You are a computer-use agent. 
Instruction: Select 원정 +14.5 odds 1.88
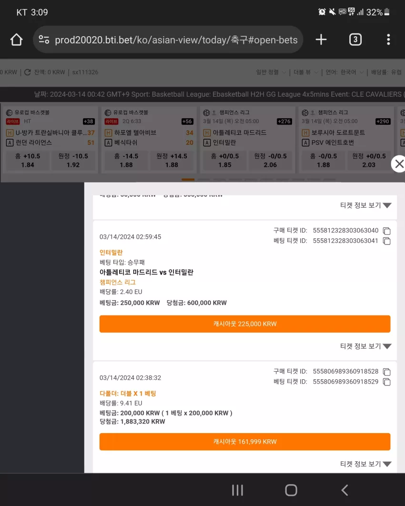172,161
